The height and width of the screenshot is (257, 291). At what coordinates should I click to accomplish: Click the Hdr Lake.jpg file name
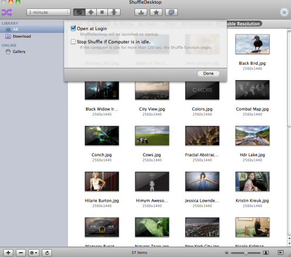pos(252,155)
